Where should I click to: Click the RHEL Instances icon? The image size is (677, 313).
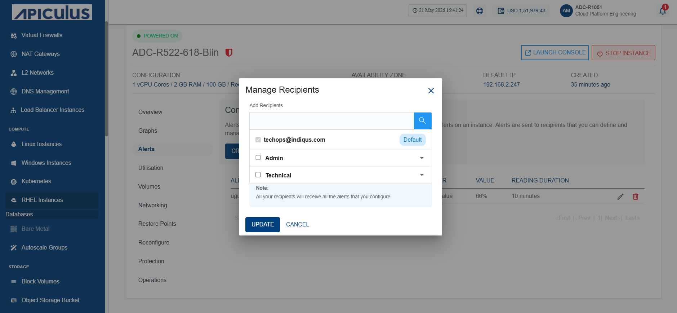14,200
